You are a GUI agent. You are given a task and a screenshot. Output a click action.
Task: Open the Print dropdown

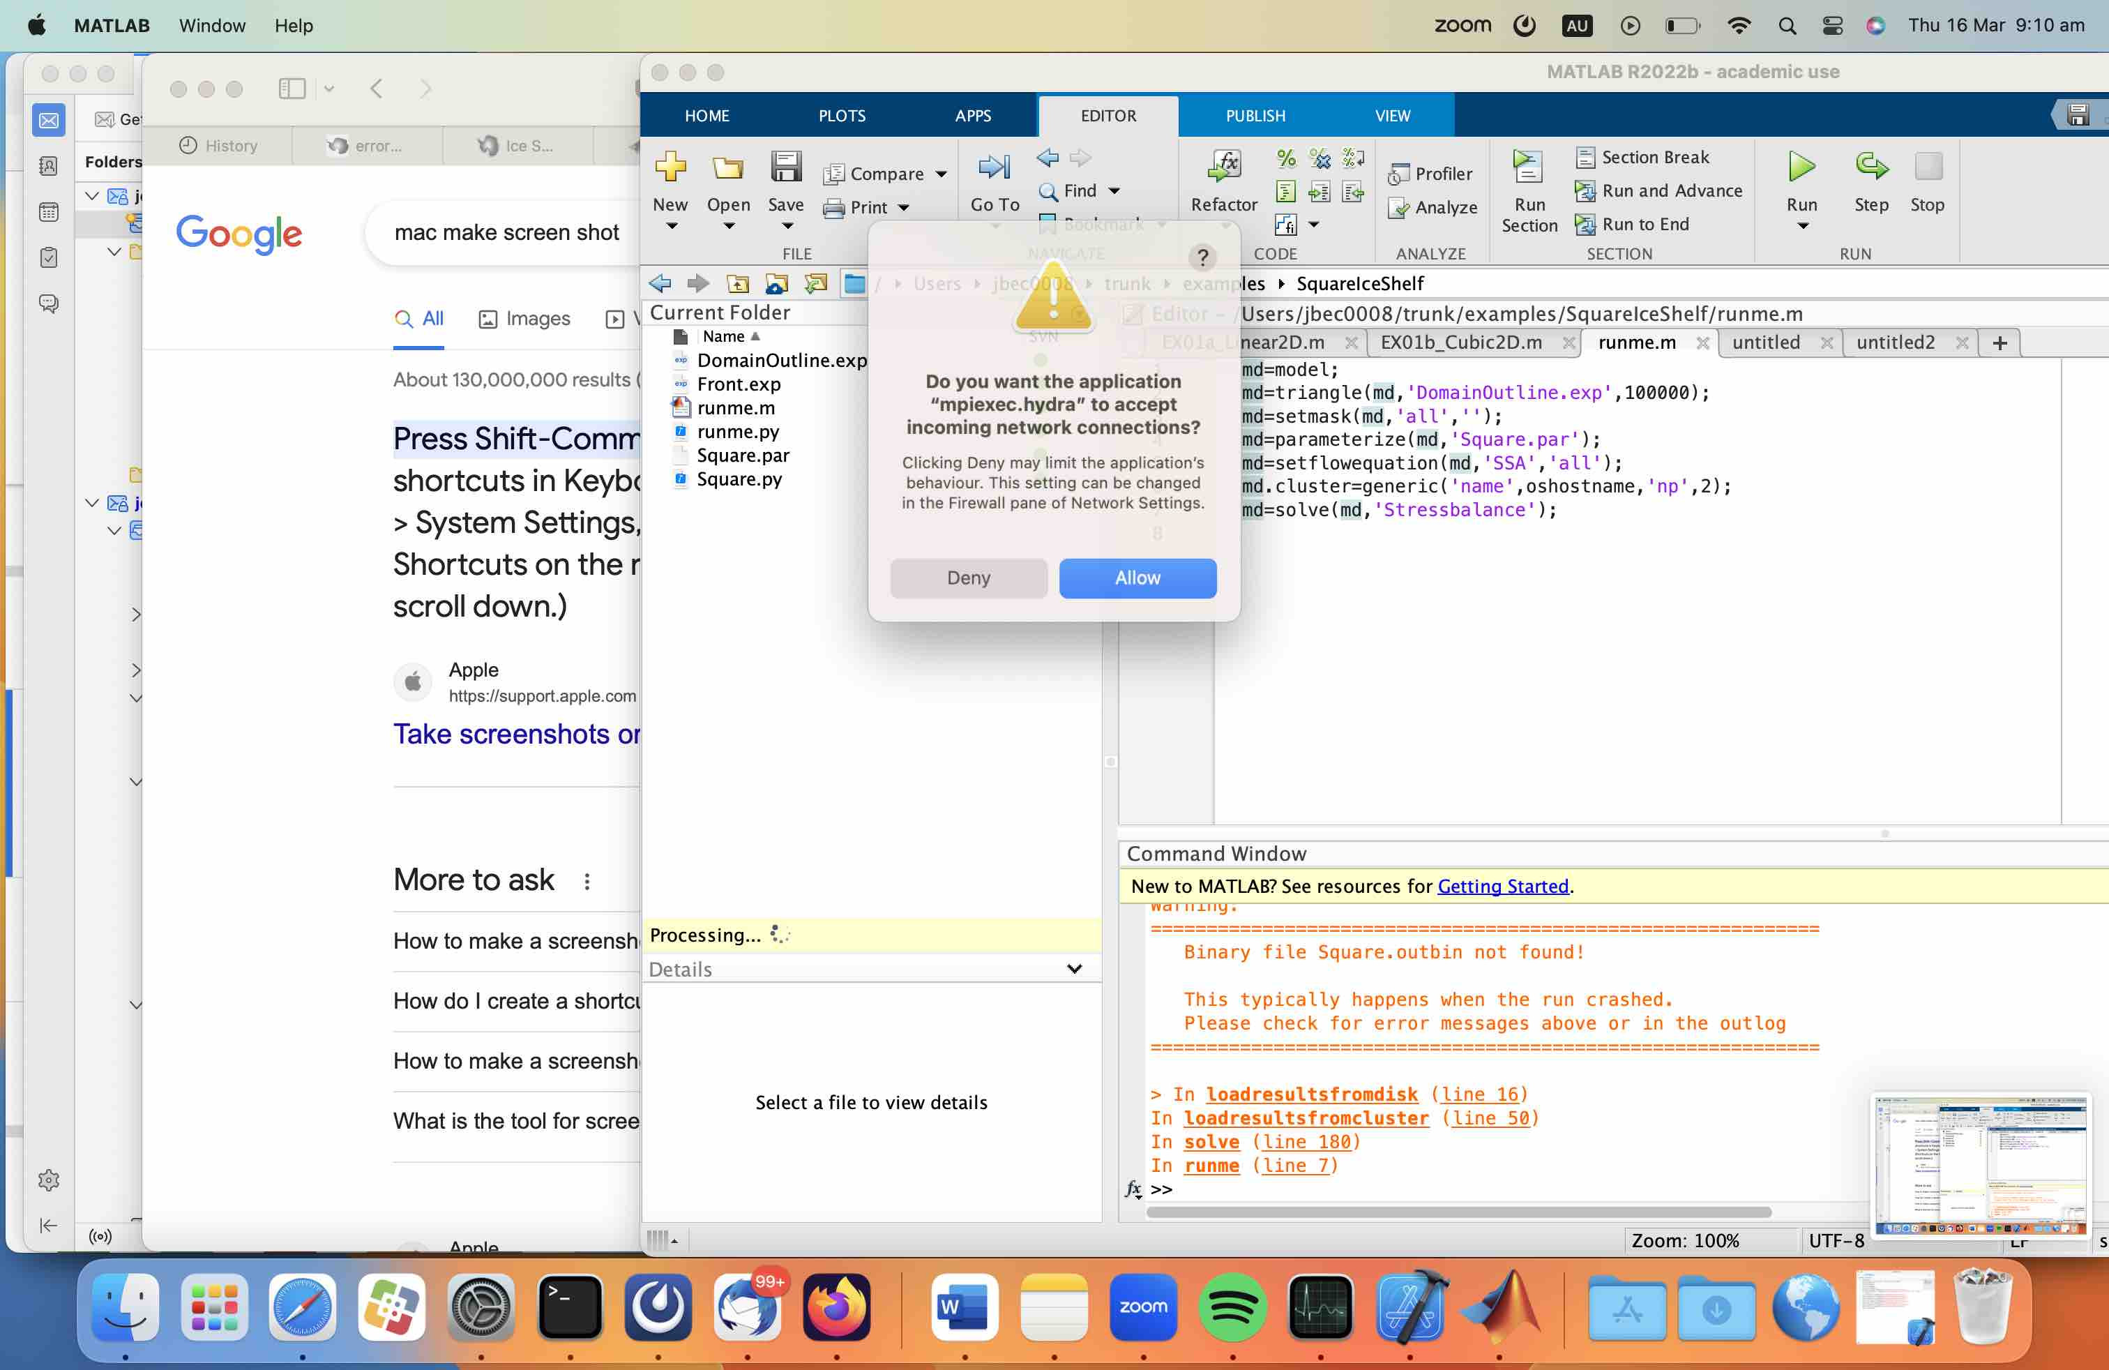pos(903,207)
